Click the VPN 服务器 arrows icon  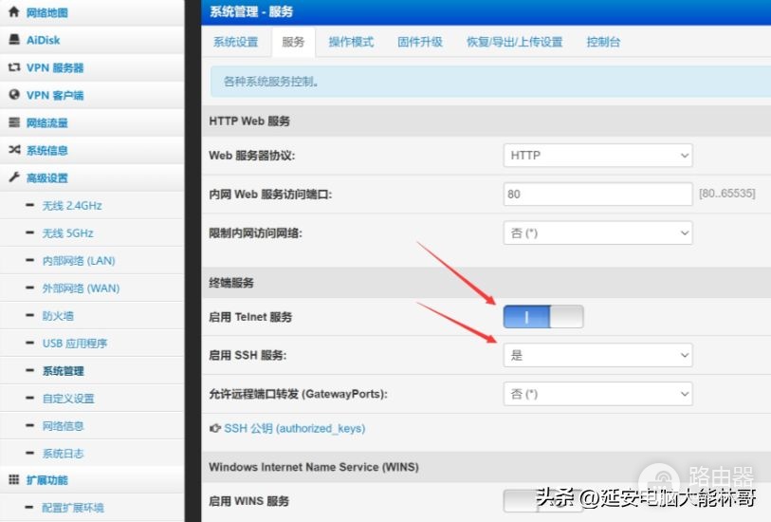click(14, 66)
